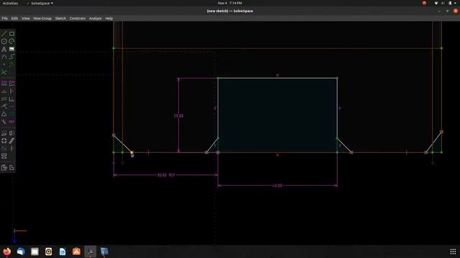Click the Activities button
460x258 pixels.
coord(10,3)
